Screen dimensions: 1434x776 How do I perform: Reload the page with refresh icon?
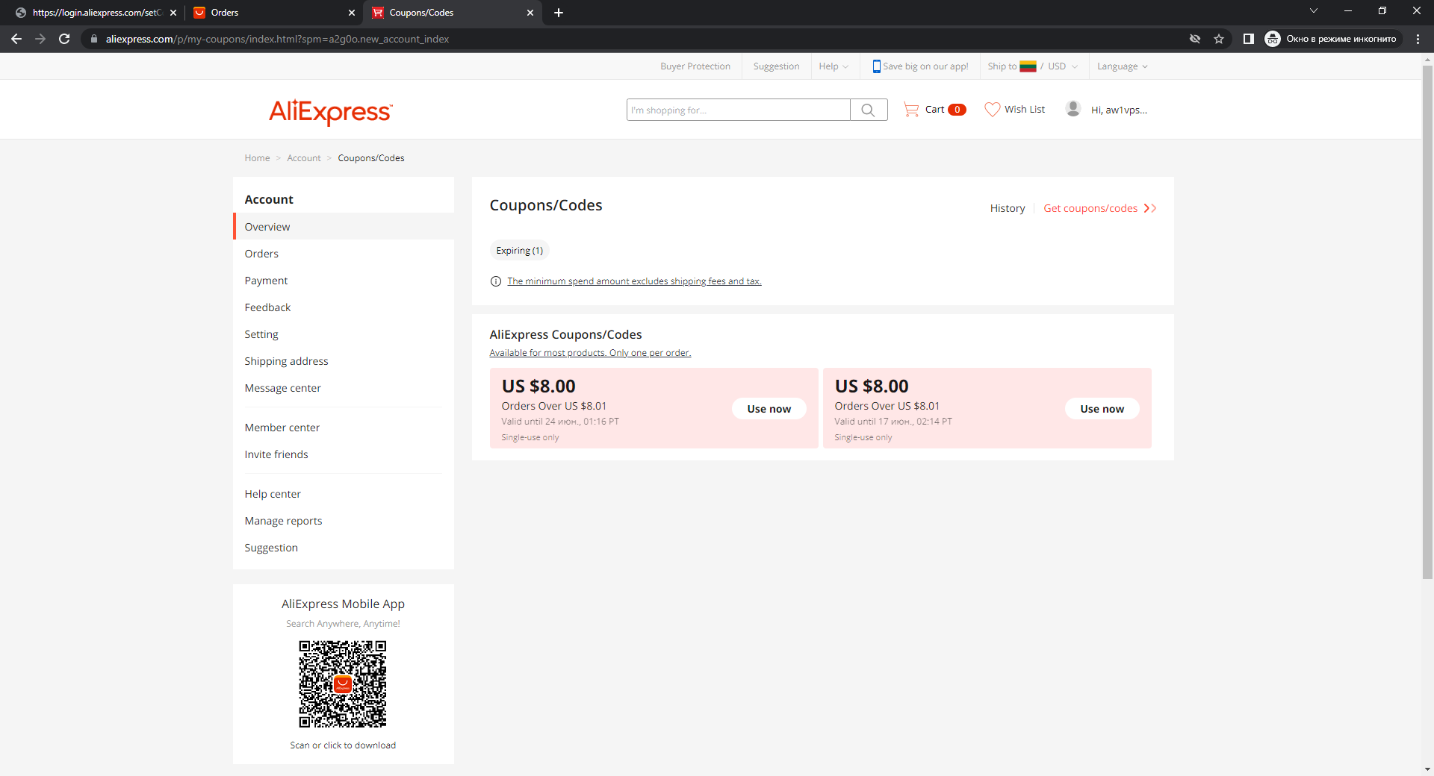coord(64,39)
